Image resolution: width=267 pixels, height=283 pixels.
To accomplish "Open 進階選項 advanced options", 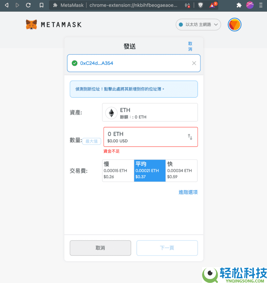I will coord(188,192).
